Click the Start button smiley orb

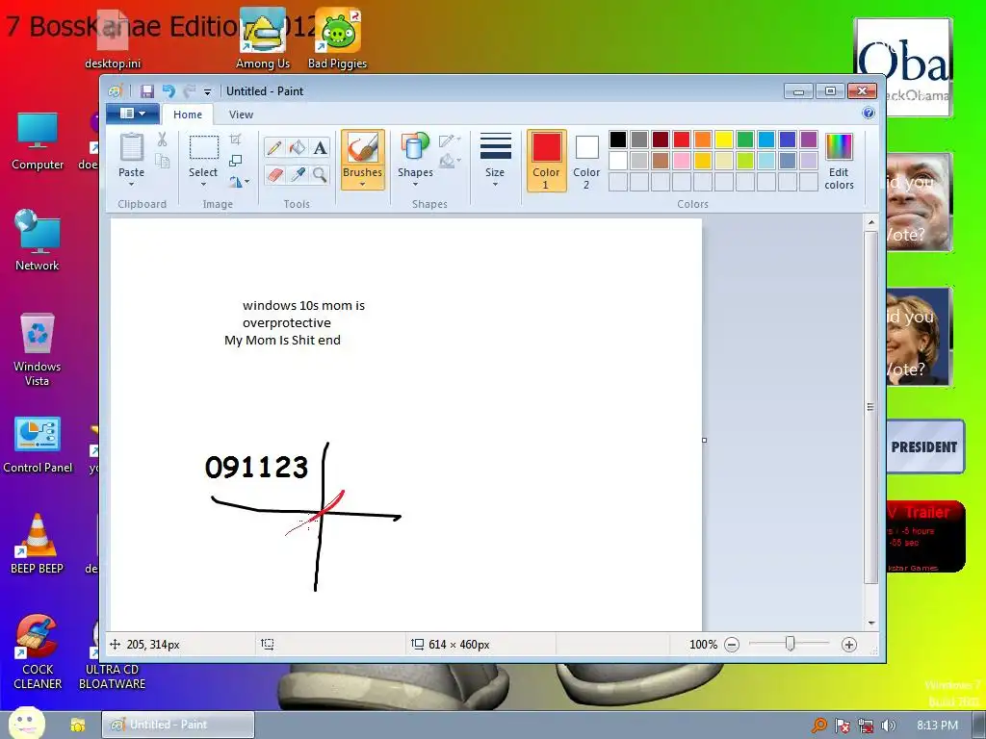[x=26, y=723]
